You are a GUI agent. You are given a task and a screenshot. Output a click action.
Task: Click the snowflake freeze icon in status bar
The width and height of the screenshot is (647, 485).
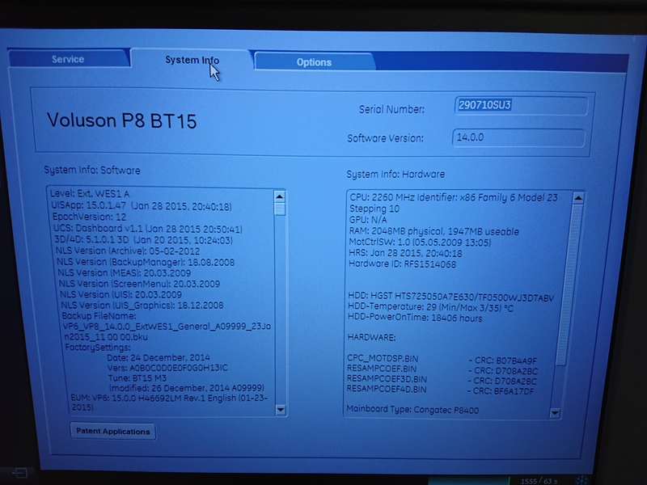[581, 480]
